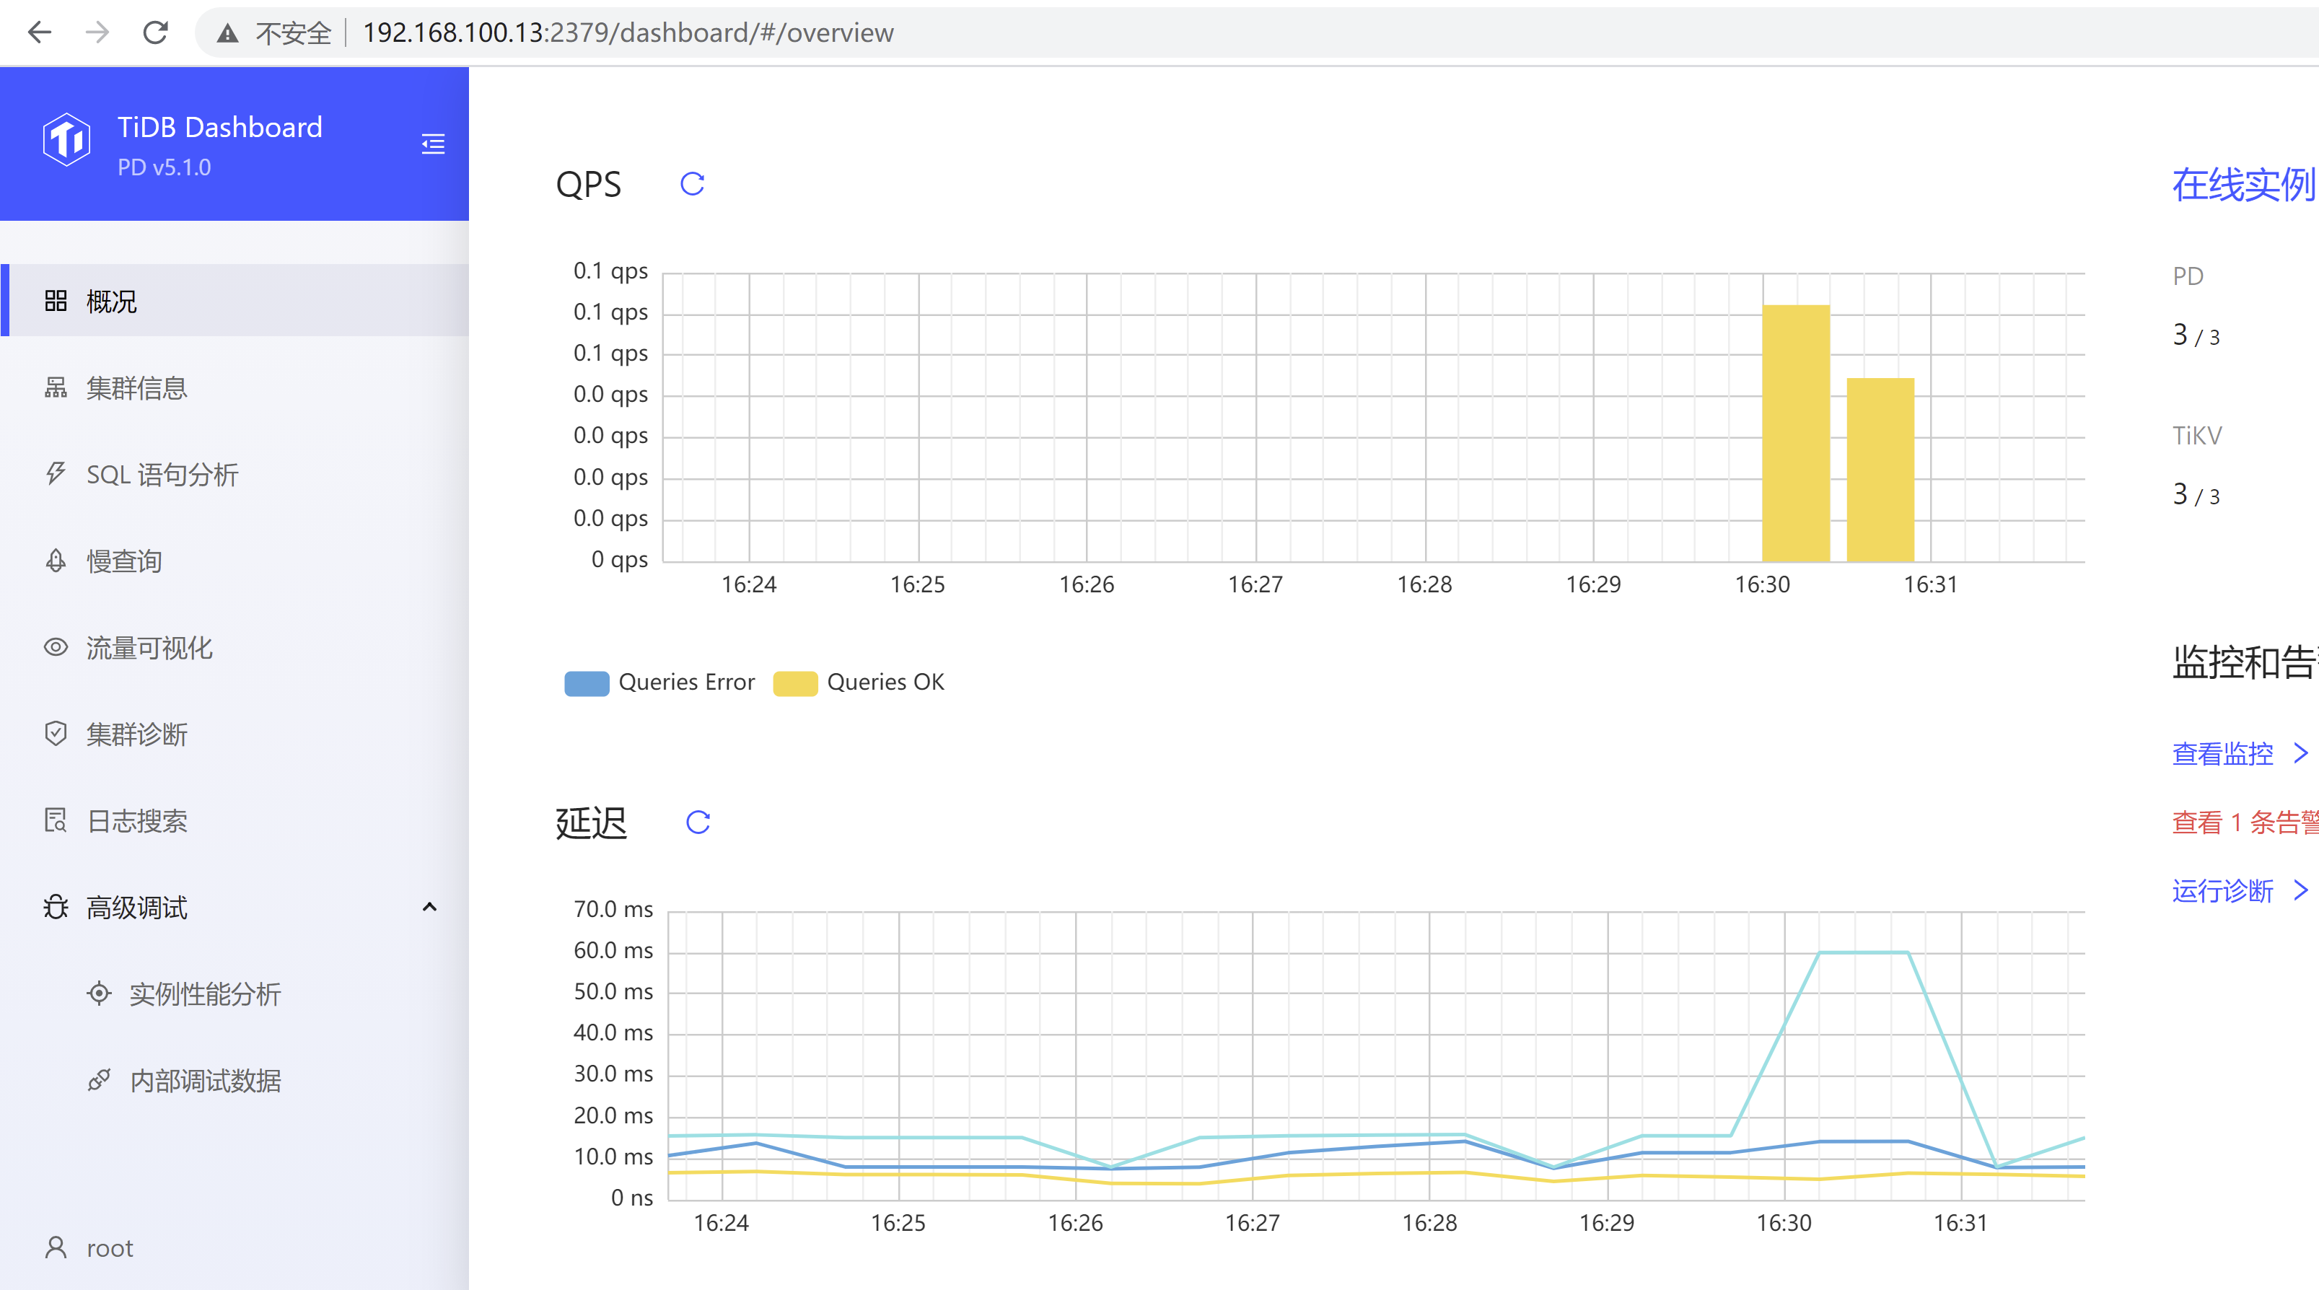Screen dimensions: 2319x1290
Task: Toggle the Queries Error legend swatch
Action: (x=587, y=683)
